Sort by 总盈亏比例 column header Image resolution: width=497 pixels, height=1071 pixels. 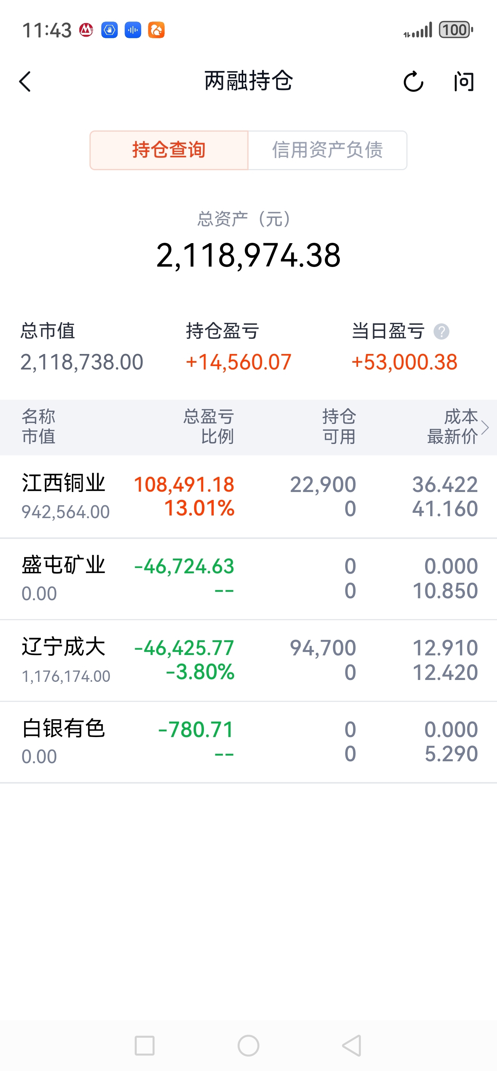(x=209, y=427)
